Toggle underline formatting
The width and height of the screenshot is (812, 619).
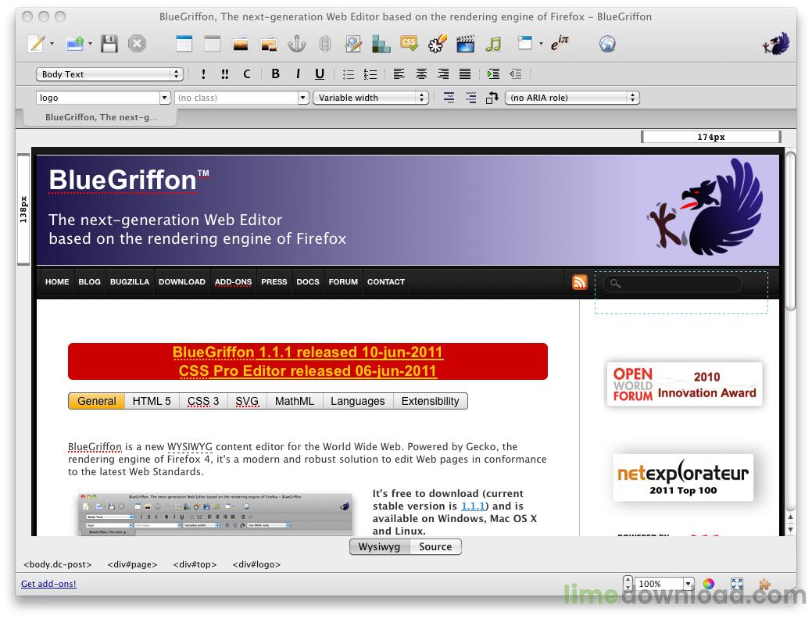tap(320, 74)
